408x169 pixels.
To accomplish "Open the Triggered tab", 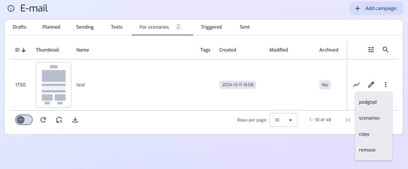I will tap(211, 27).
